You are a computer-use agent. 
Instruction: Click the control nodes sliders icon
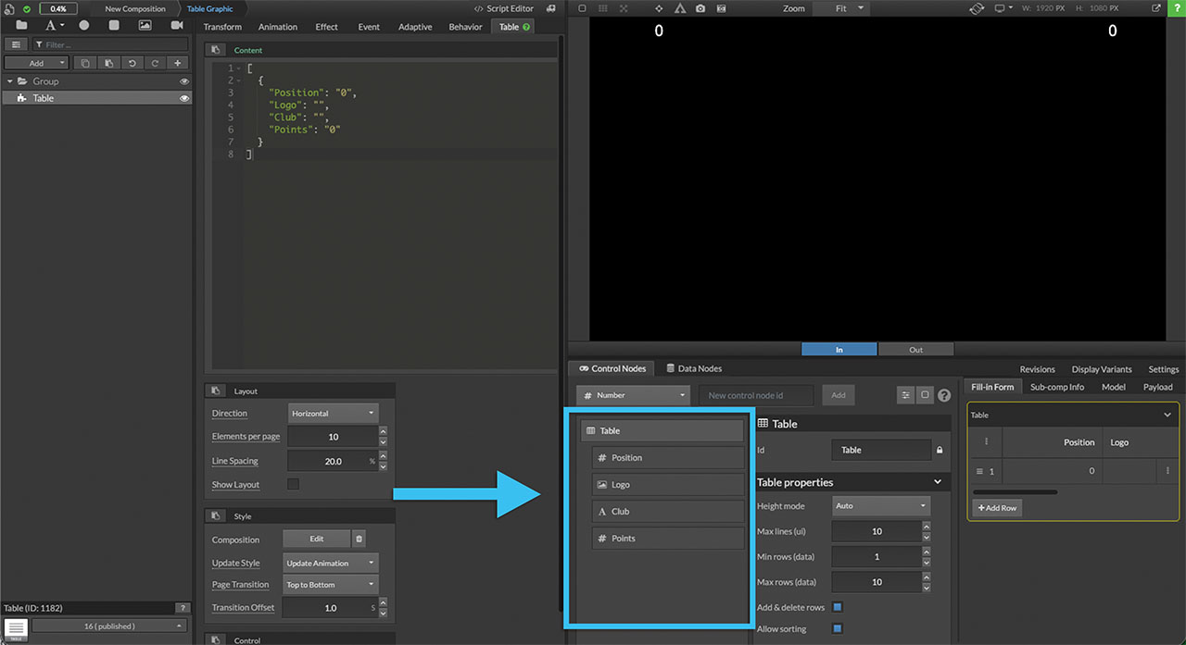click(905, 395)
